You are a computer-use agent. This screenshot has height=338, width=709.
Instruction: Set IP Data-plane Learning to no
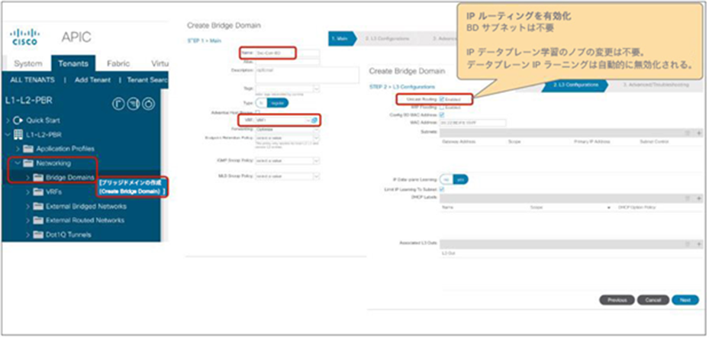tap(446, 179)
